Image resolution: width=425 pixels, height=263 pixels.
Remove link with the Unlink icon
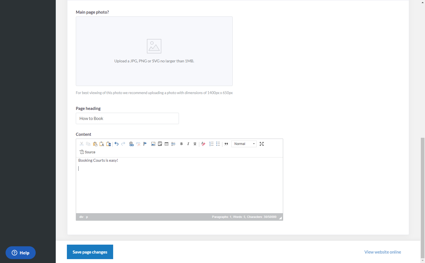(138, 144)
